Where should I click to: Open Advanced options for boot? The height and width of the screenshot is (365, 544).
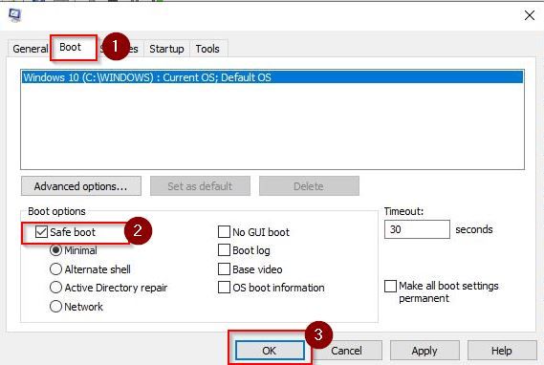click(x=81, y=186)
